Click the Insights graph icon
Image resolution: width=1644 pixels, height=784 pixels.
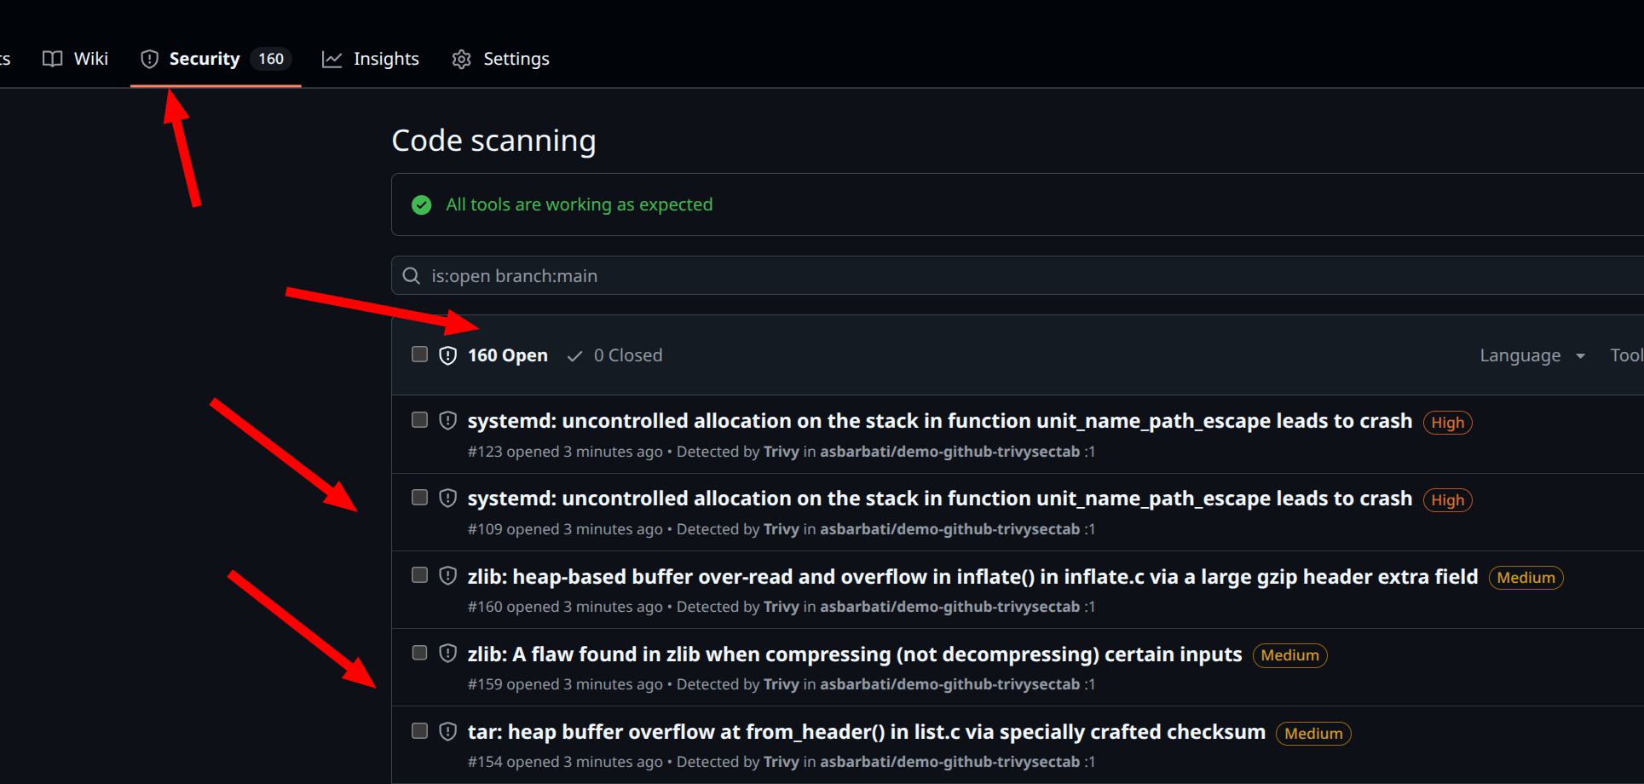tap(332, 59)
